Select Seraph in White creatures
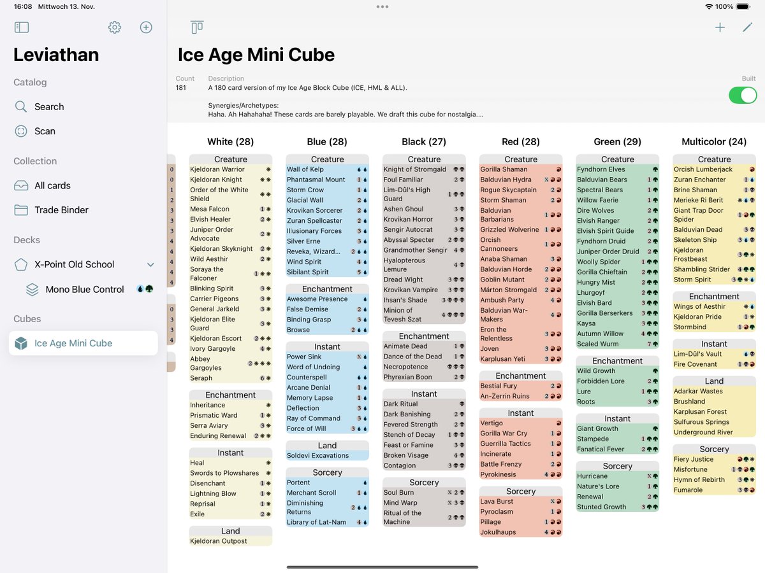Screen dimensions: 765x573 click(231, 378)
